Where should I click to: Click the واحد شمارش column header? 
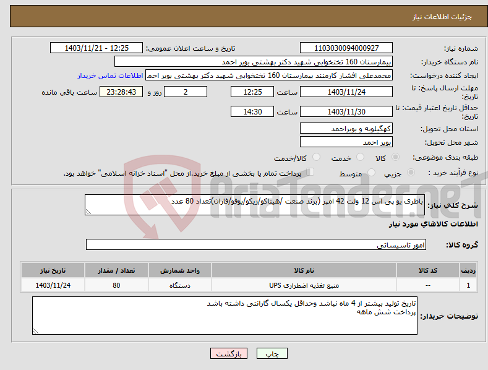coord(180,270)
